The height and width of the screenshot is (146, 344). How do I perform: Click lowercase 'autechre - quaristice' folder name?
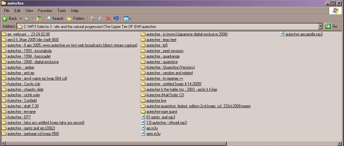pos(162,62)
